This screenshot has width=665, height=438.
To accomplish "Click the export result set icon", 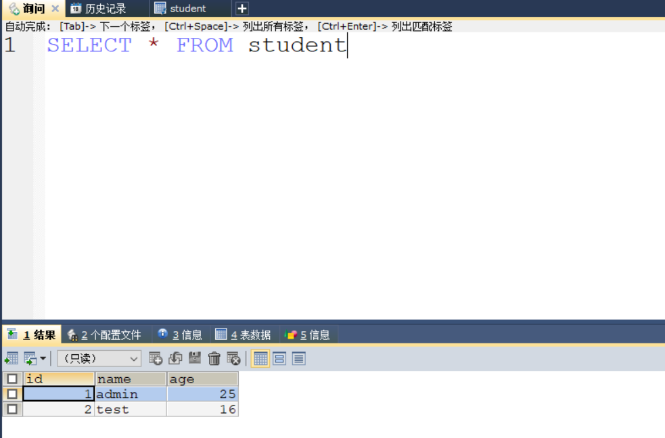I will [x=12, y=358].
